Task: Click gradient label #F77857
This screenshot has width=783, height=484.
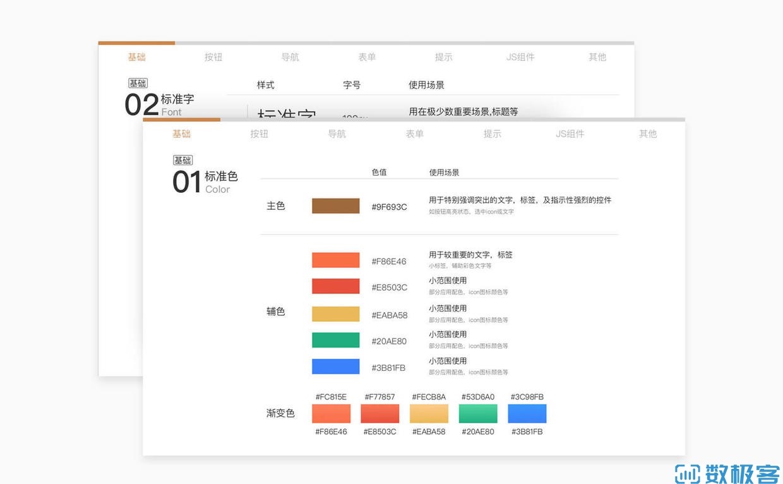Action: [380, 397]
